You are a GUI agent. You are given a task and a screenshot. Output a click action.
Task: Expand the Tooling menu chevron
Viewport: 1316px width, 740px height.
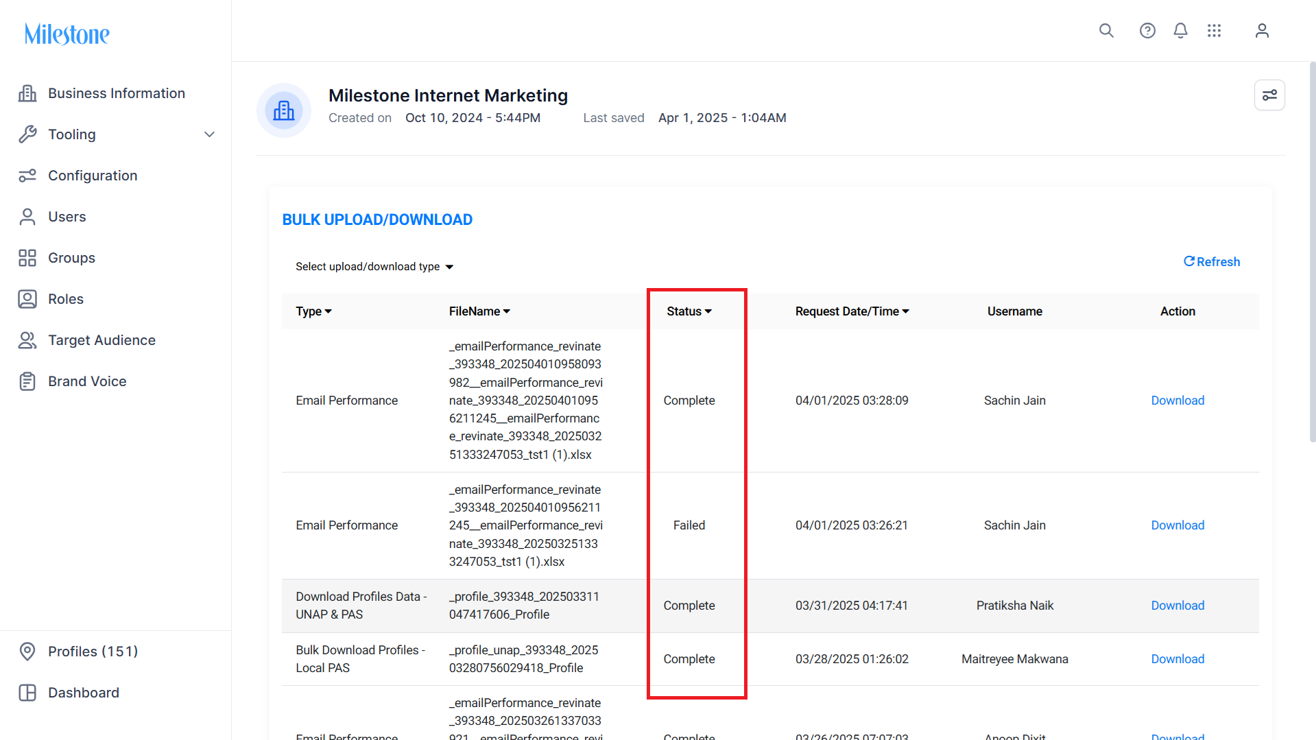tap(210, 134)
